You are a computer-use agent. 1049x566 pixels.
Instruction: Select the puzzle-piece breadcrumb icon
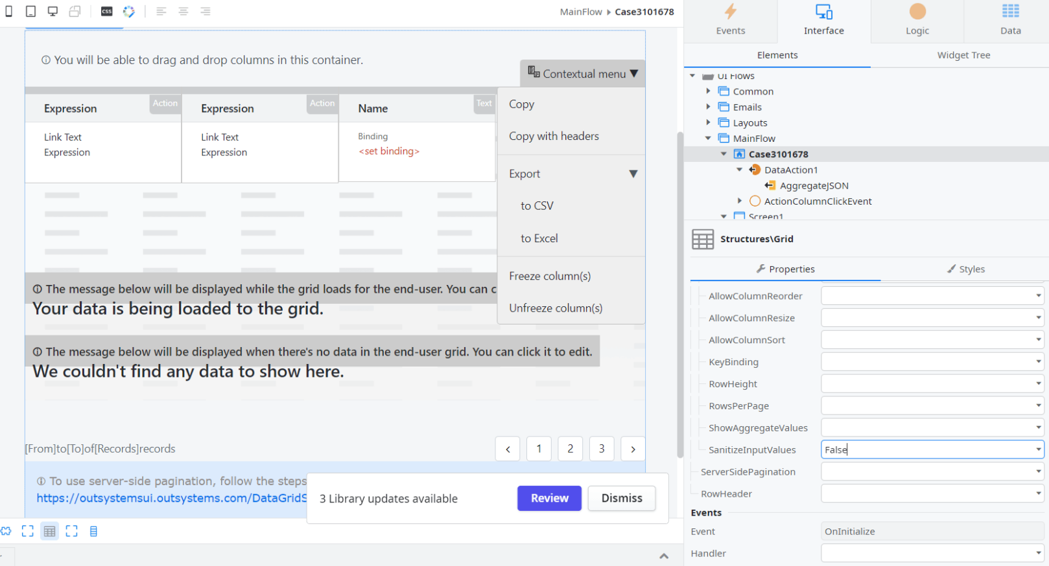(6, 531)
